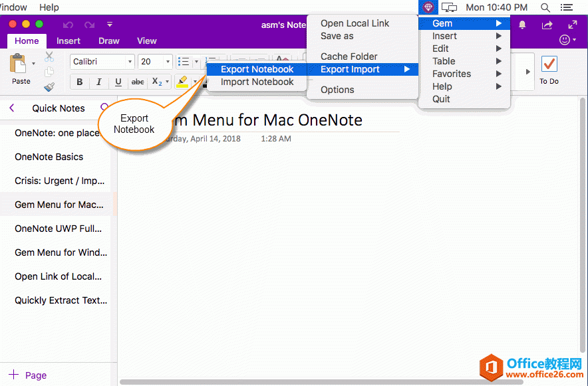Switch to the Draw tab

(x=108, y=41)
